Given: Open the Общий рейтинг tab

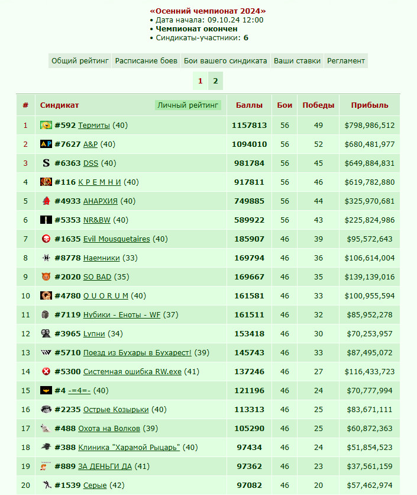Looking at the screenshot, I should pos(80,61).
